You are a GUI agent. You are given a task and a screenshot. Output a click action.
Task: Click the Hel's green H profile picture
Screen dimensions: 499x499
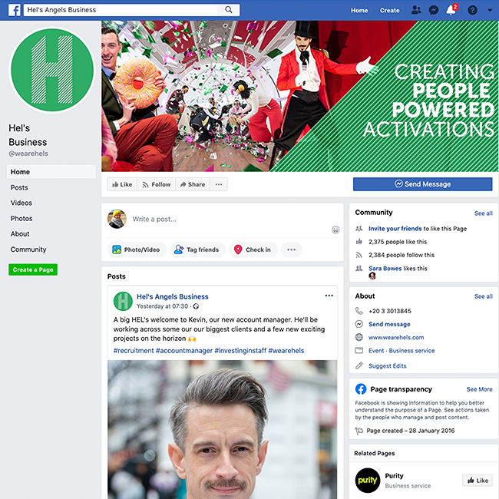click(52, 70)
